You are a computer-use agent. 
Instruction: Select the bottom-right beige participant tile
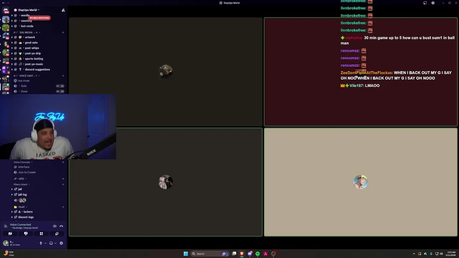point(361,182)
